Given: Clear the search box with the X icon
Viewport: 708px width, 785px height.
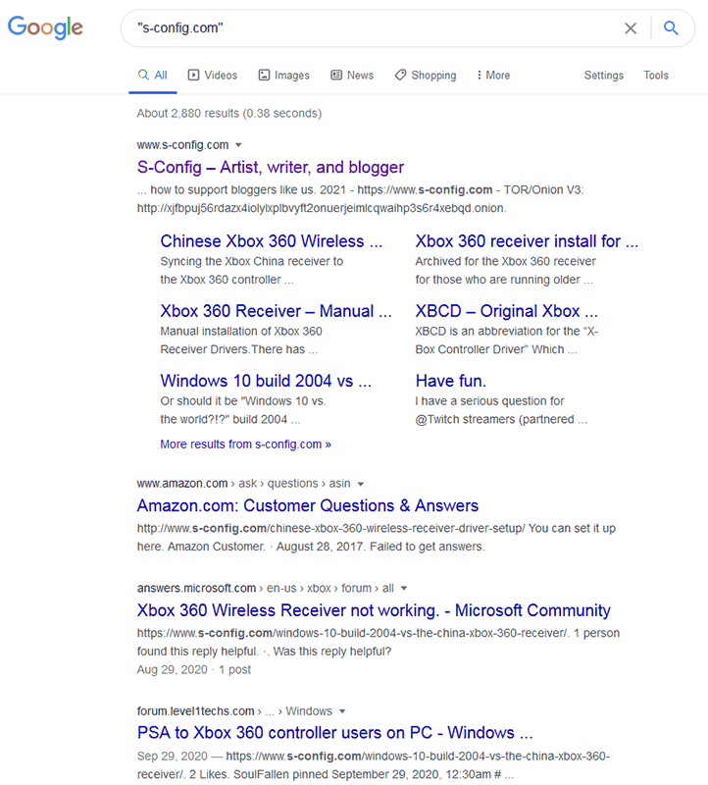Looking at the screenshot, I should [631, 28].
